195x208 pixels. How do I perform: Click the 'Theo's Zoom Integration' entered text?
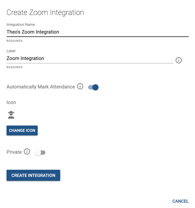[x=33, y=32]
